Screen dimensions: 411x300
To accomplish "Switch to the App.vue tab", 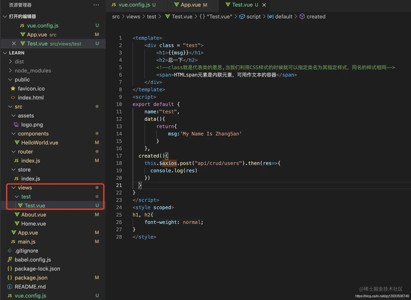I will 193,5.
